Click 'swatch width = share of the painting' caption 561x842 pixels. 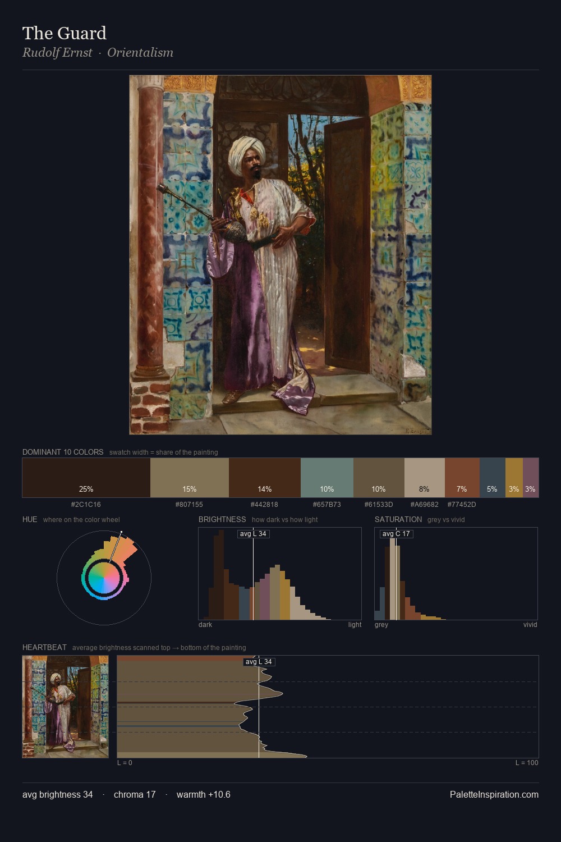[x=164, y=452]
